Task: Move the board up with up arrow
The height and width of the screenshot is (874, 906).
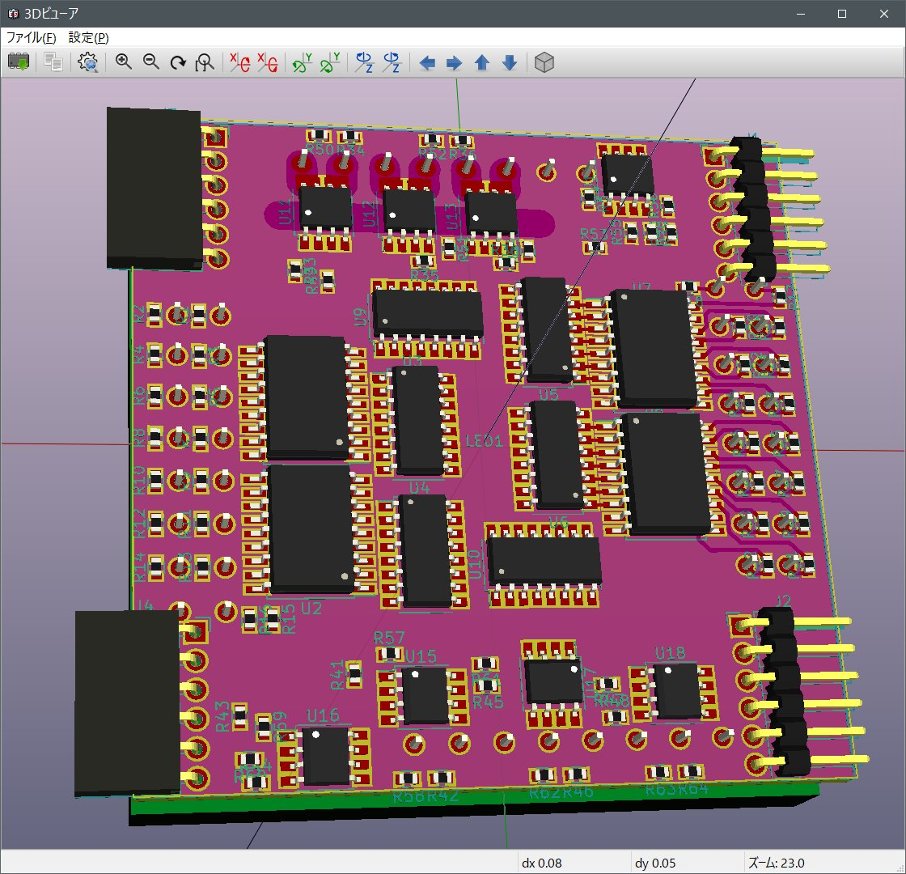Action: pos(482,62)
